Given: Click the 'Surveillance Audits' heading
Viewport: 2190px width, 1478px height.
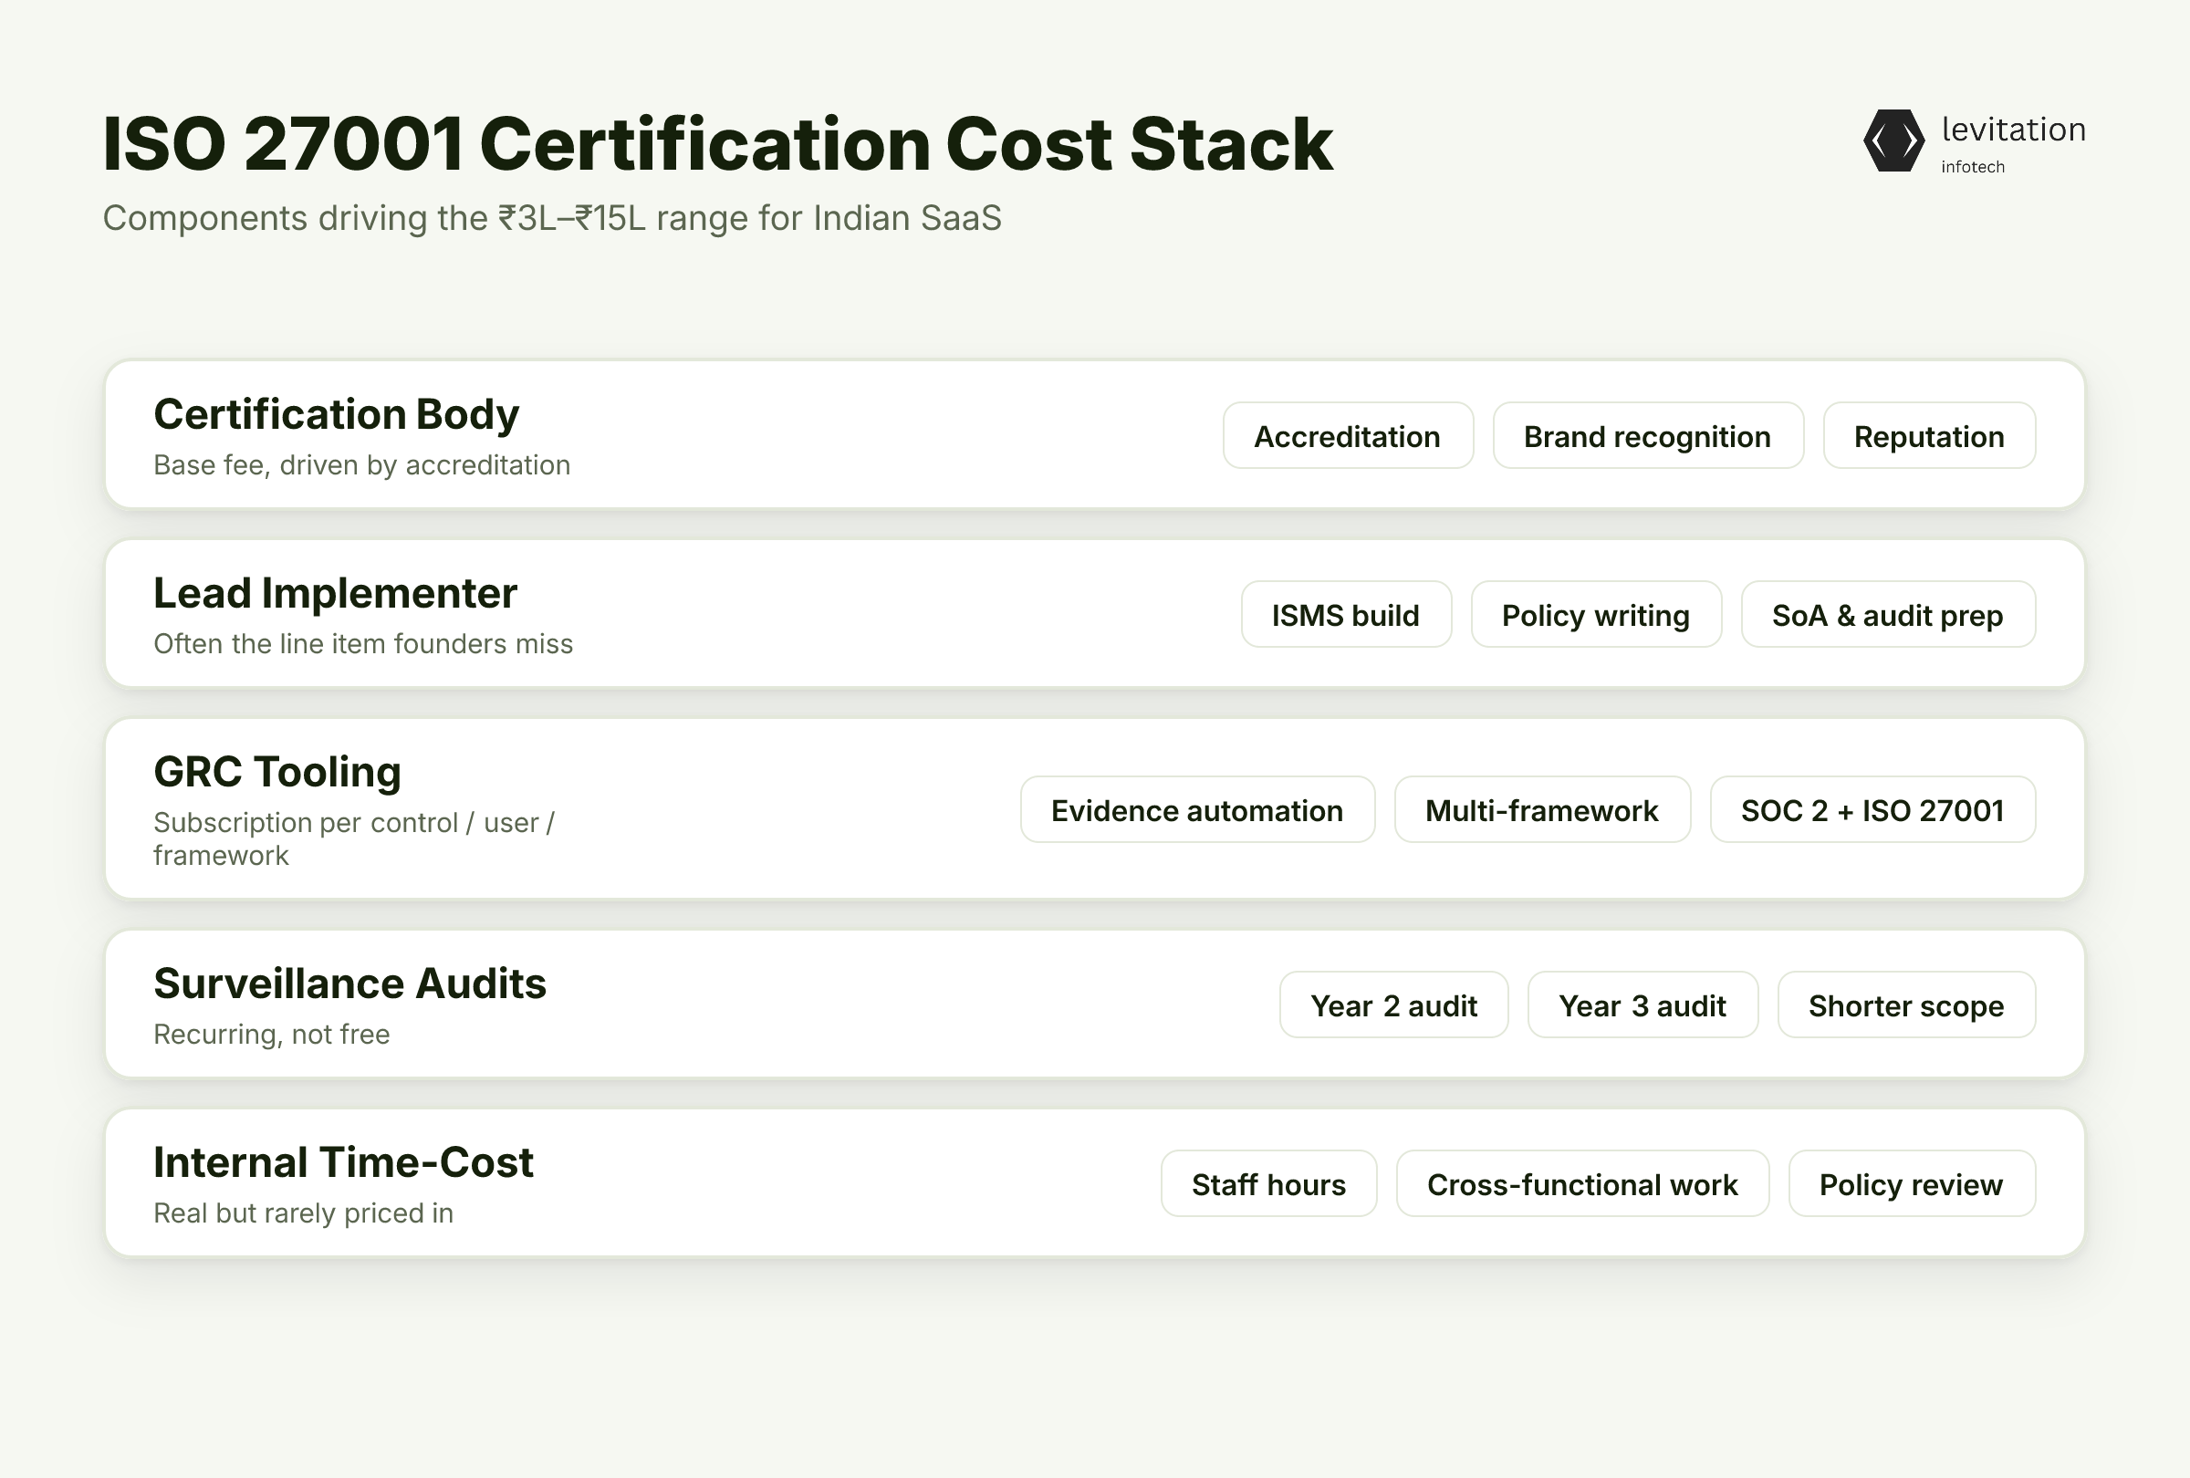Looking at the screenshot, I should [349, 983].
